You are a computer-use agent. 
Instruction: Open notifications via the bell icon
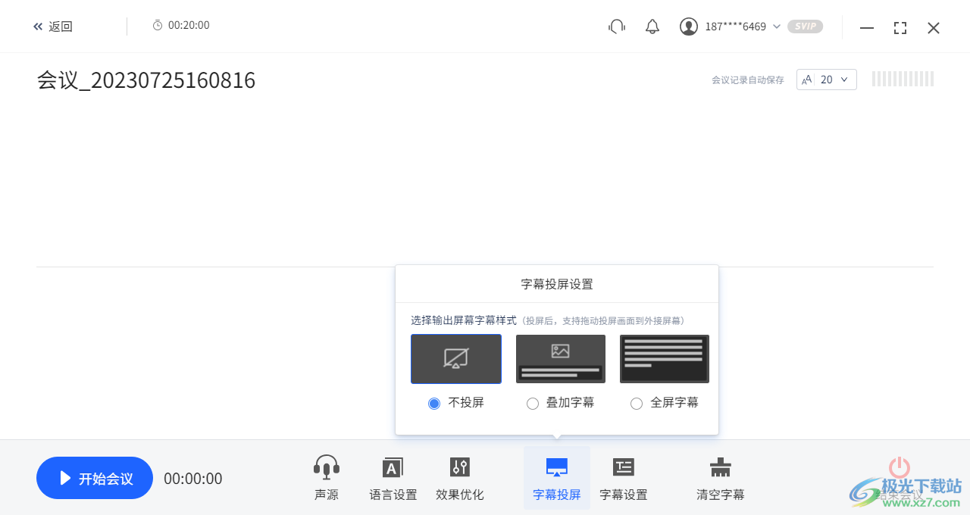(x=652, y=26)
